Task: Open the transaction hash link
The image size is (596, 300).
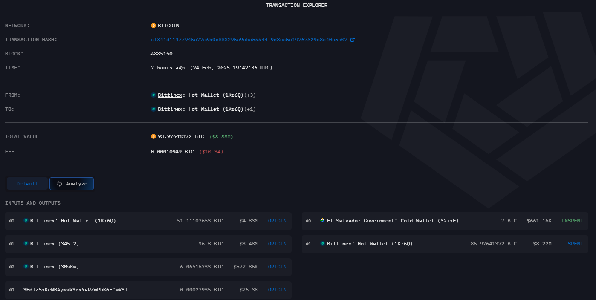Action: click(249, 40)
